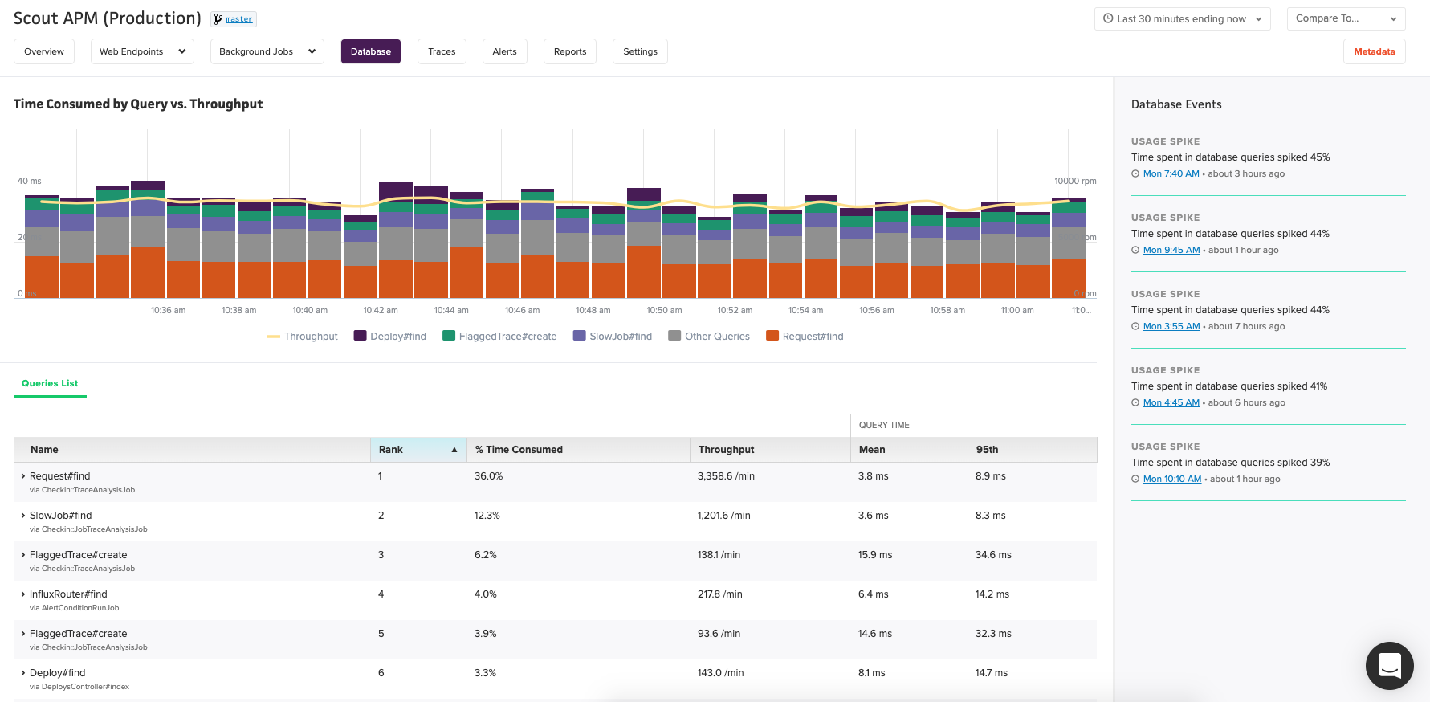Click the Deploy#find query name in the table
The height and width of the screenshot is (702, 1430).
(58, 673)
